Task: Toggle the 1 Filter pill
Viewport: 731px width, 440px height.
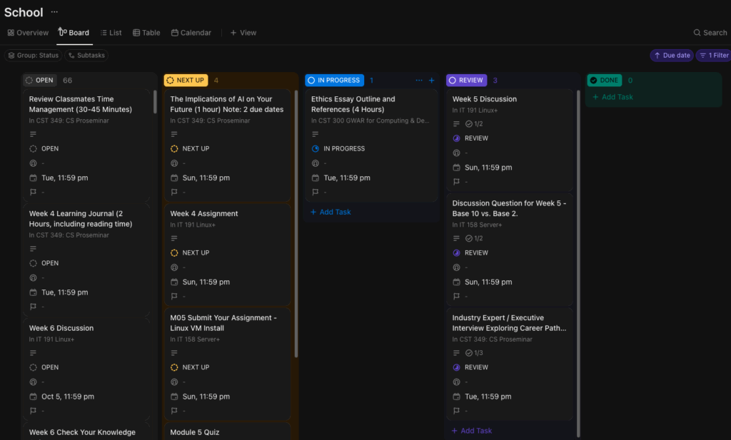Action: click(712, 56)
